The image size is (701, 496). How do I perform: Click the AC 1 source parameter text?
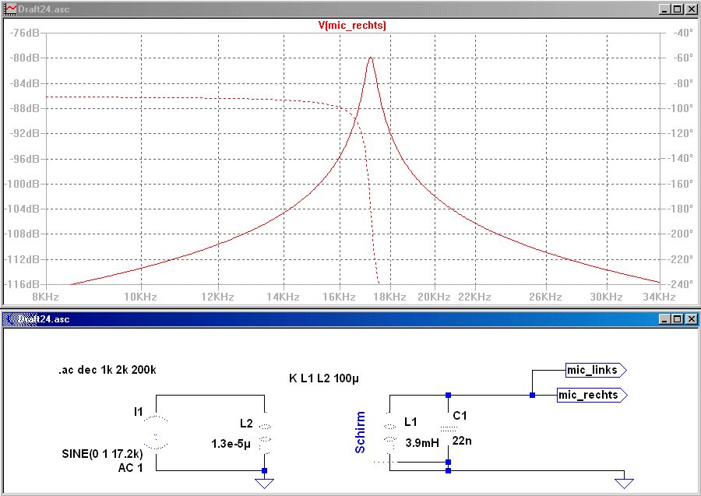pyautogui.click(x=130, y=468)
